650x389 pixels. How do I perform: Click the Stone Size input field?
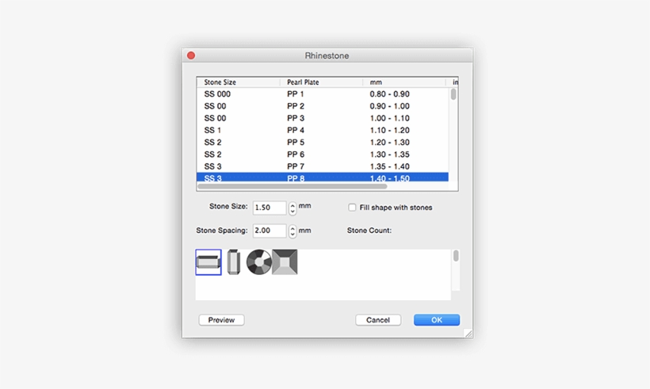[269, 208]
